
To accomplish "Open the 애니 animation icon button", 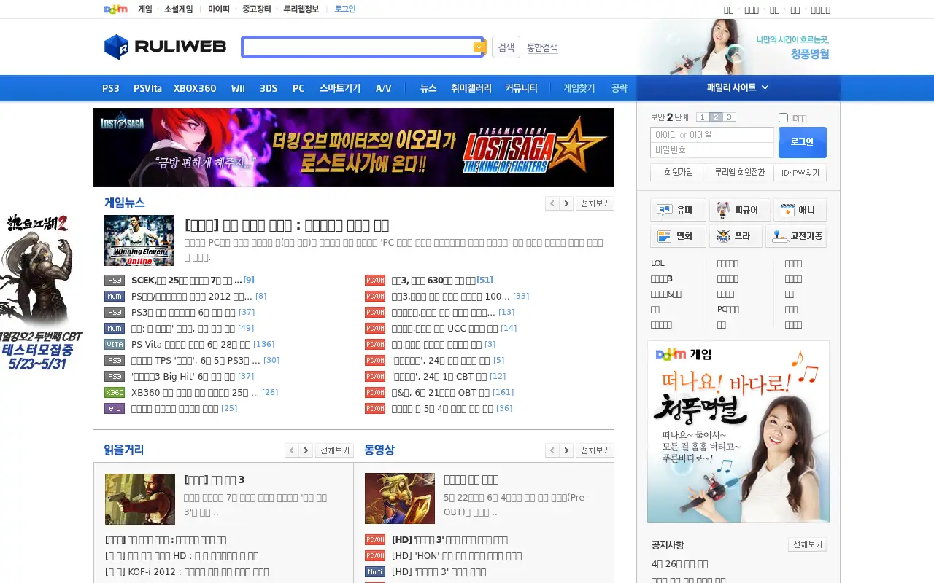I will [x=800, y=210].
